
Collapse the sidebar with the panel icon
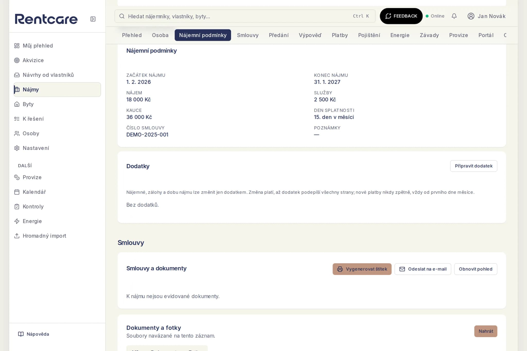click(x=93, y=19)
